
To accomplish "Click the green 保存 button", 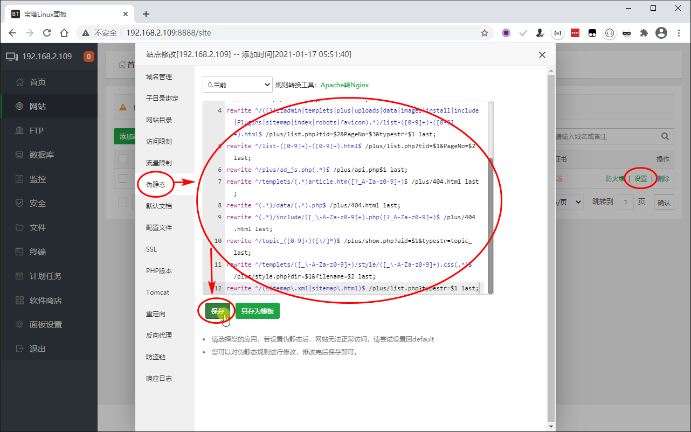I will [x=218, y=311].
